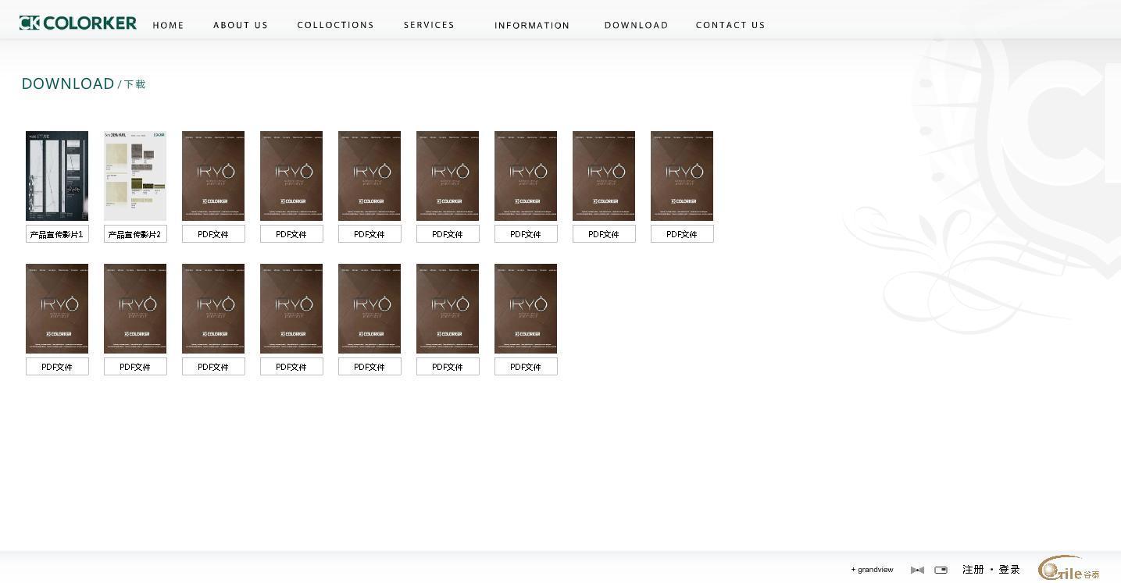Open the HOME menu item
The height and width of the screenshot is (583, 1121).
pyautogui.click(x=168, y=25)
